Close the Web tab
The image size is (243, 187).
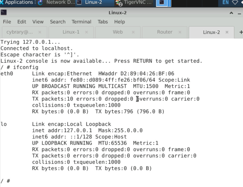point(133,32)
